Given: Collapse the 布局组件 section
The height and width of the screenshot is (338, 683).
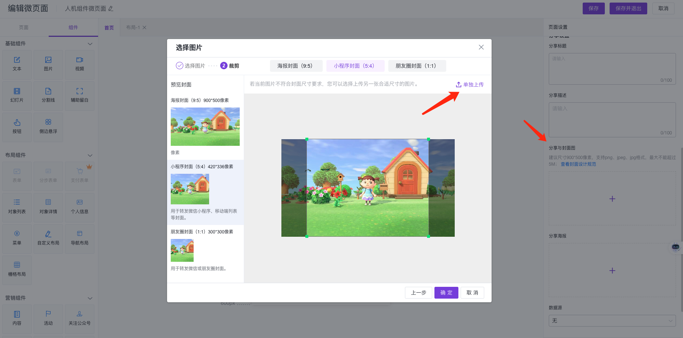Looking at the screenshot, I should pyautogui.click(x=90, y=155).
